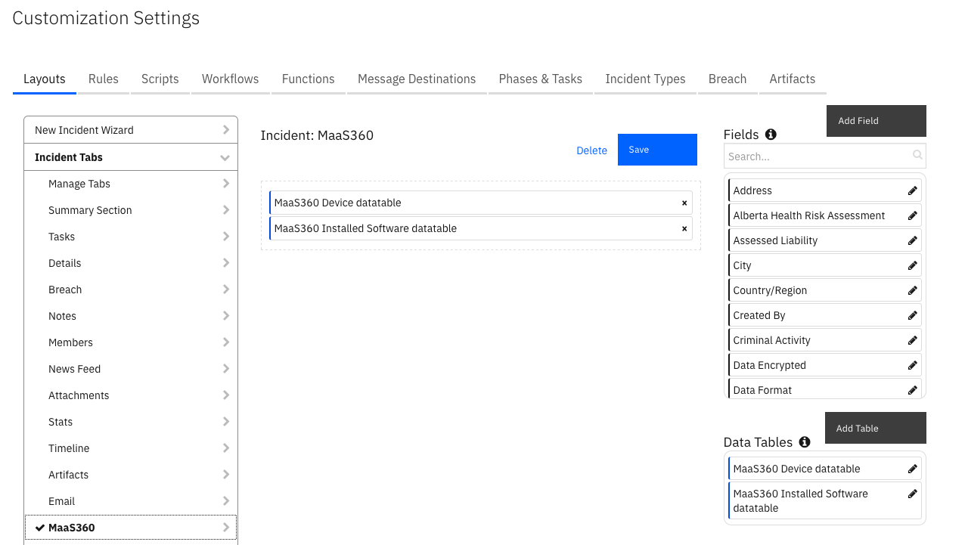
Task: Select the Address field entry
Action: (825, 190)
